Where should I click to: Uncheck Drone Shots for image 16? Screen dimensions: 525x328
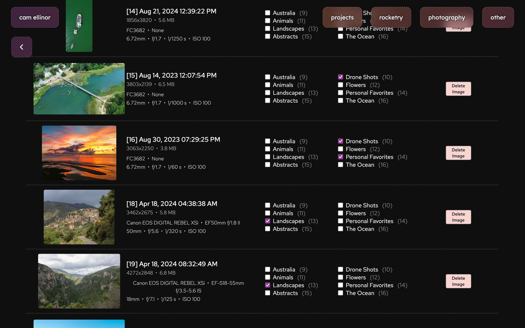point(340,141)
